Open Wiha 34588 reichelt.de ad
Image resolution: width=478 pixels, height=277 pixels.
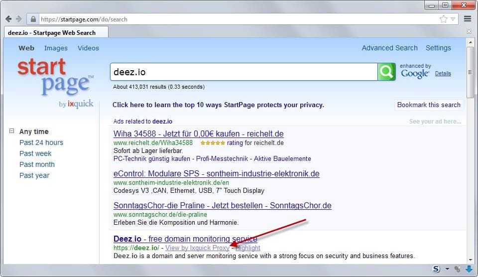[x=199, y=134]
